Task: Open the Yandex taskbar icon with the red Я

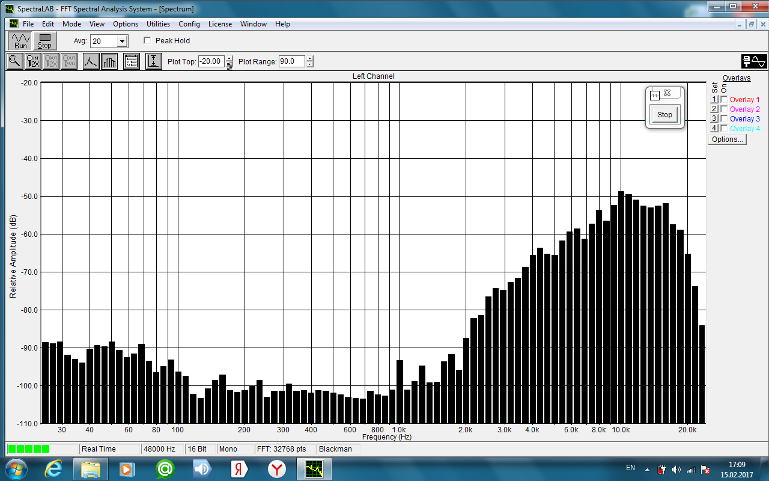Action: pos(240,468)
